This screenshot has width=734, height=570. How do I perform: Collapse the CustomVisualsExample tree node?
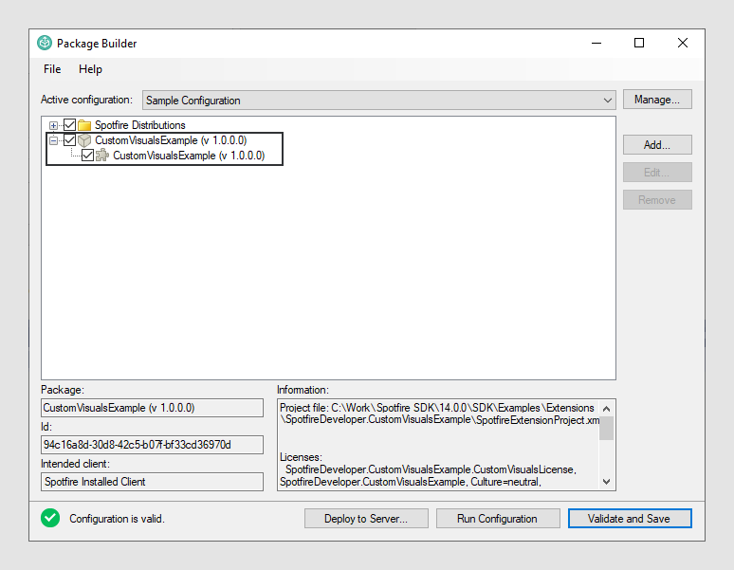(53, 140)
